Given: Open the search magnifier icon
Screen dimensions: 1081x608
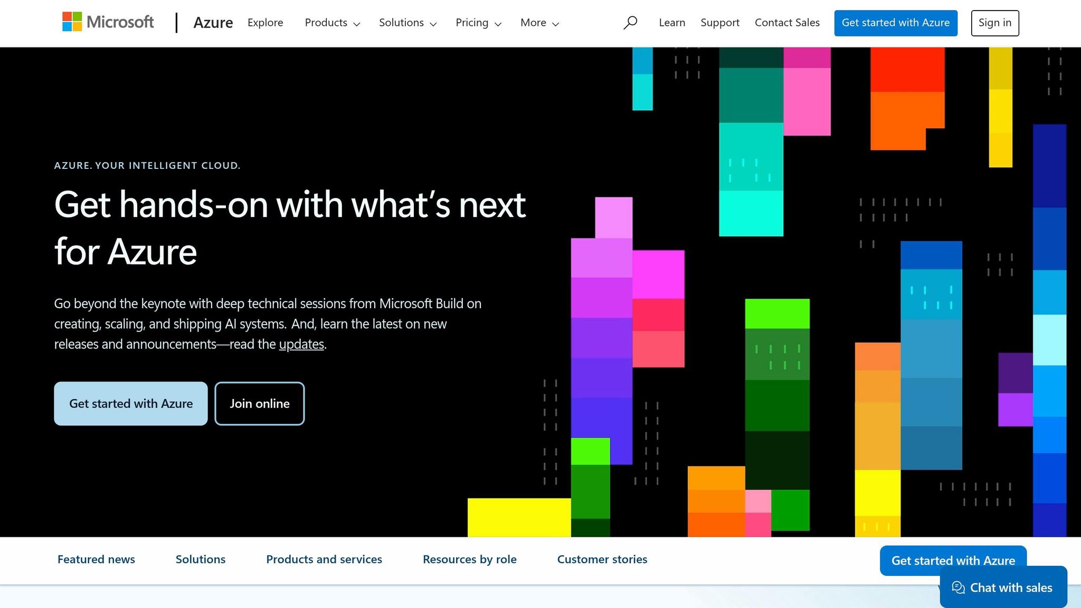Looking at the screenshot, I should click(x=630, y=23).
